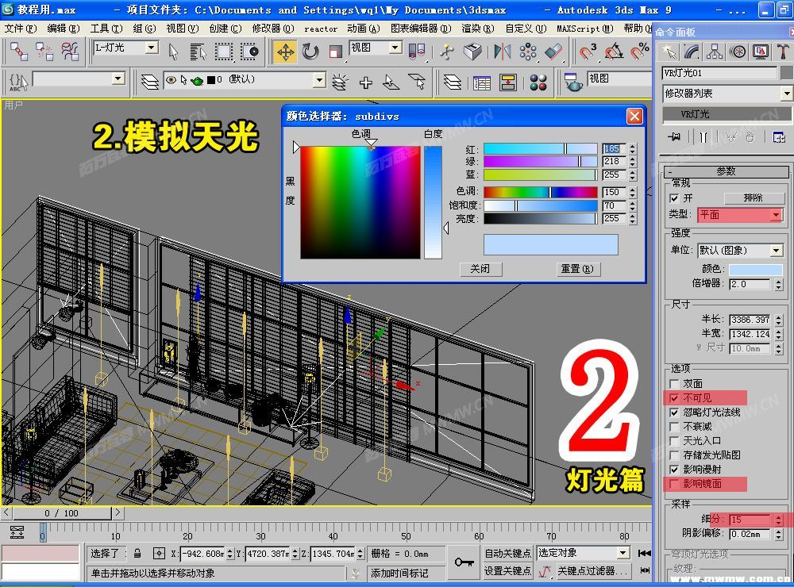794x587 pixels.
Task: Click the Pin Stack icon
Action: tap(674, 136)
